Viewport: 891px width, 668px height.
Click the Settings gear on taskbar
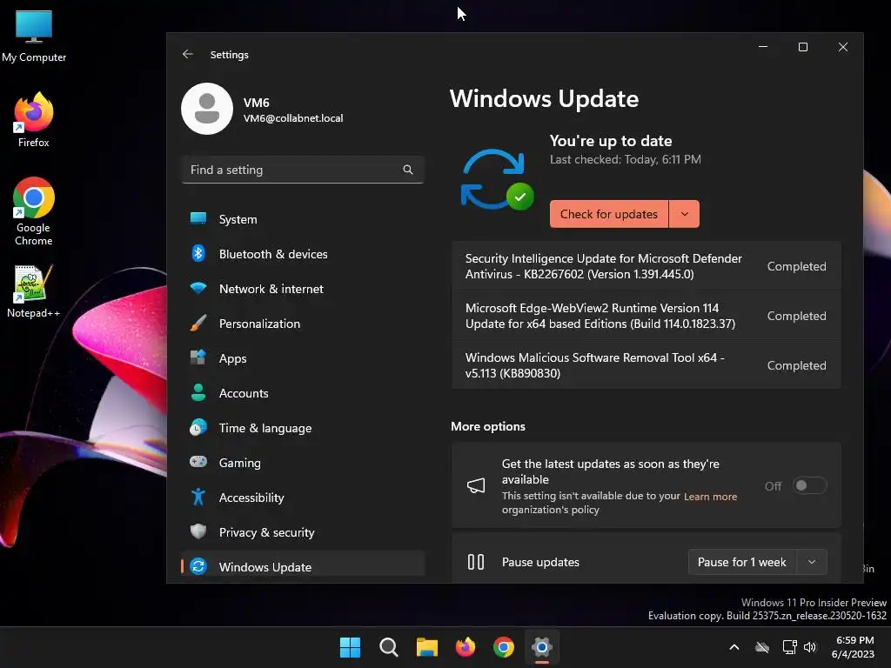tap(542, 647)
